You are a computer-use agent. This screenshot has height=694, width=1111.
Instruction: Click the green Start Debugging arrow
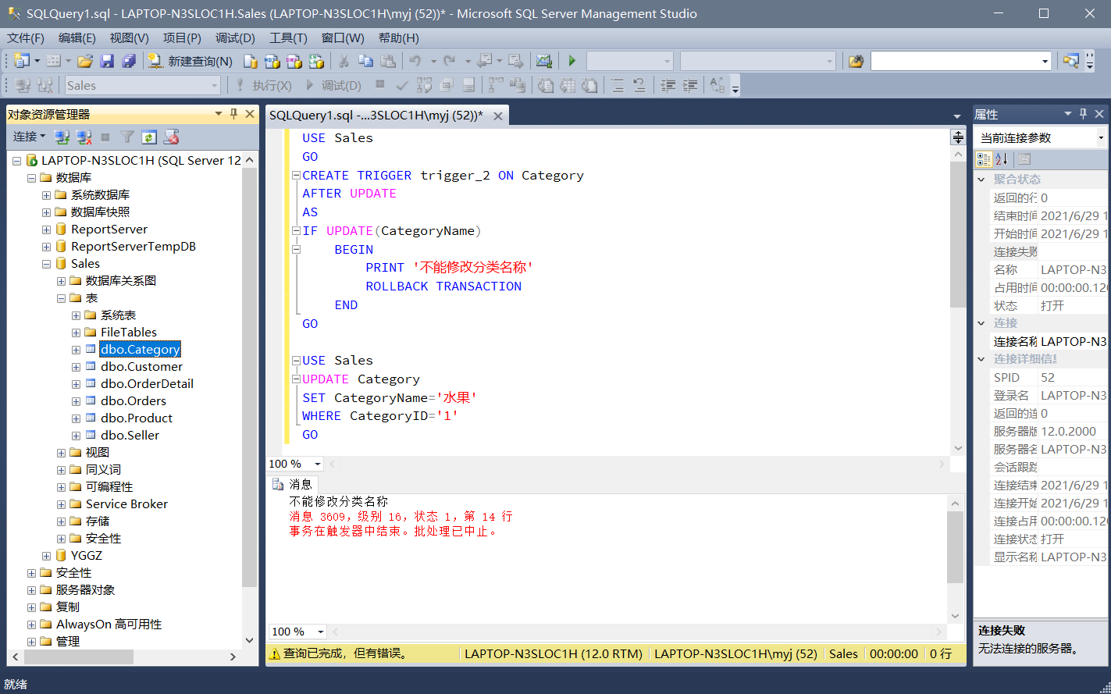572,61
